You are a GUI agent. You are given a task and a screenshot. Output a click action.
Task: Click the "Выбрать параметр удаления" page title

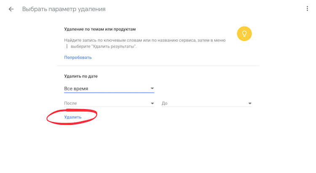[64, 9]
